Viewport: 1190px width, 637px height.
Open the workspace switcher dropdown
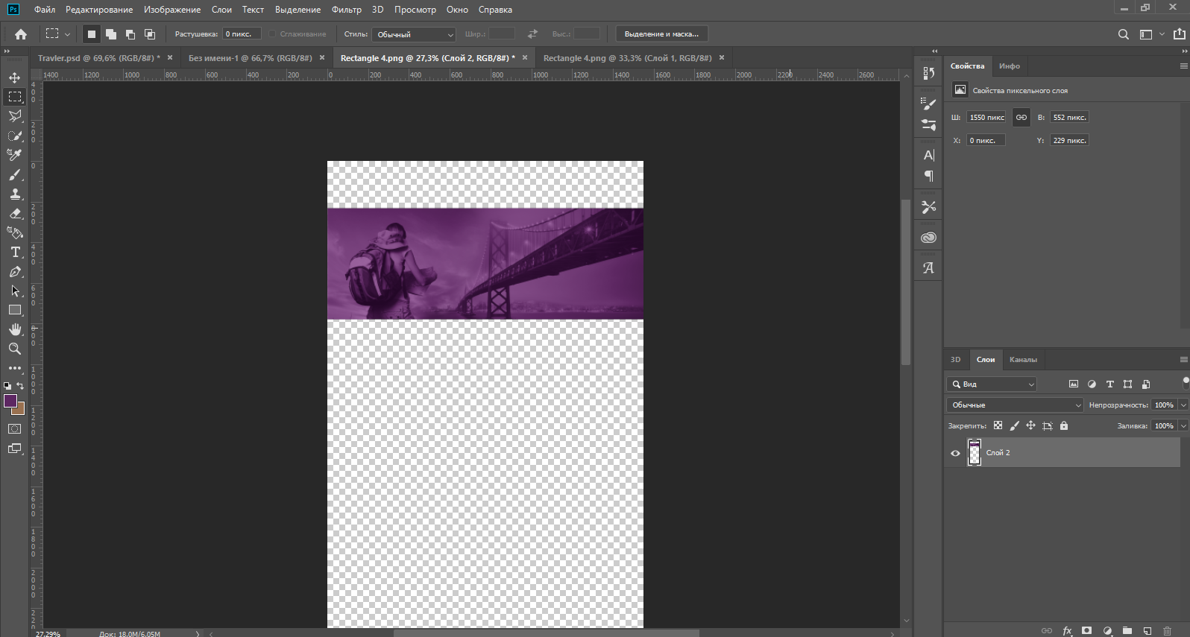coord(1151,34)
